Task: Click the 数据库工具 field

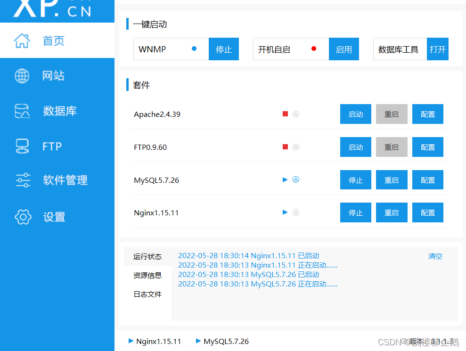Action: pos(400,49)
